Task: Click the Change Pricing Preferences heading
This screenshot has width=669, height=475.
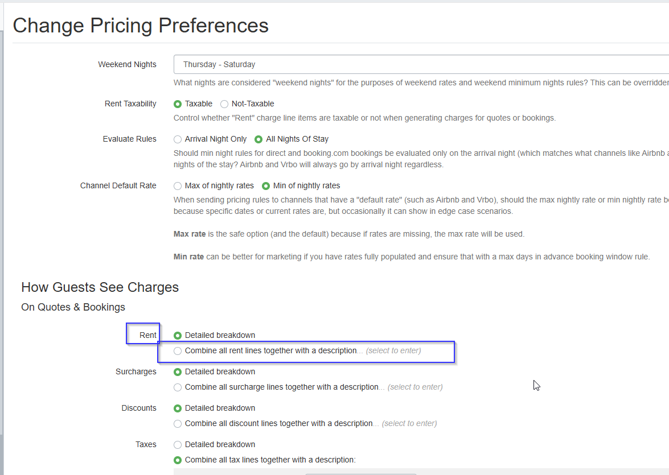Action: coord(141,26)
